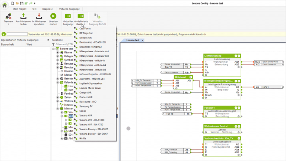Switch to the Diagnose ribbon tab
The height and width of the screenshot is (161, 286).
tap(47, 9)
